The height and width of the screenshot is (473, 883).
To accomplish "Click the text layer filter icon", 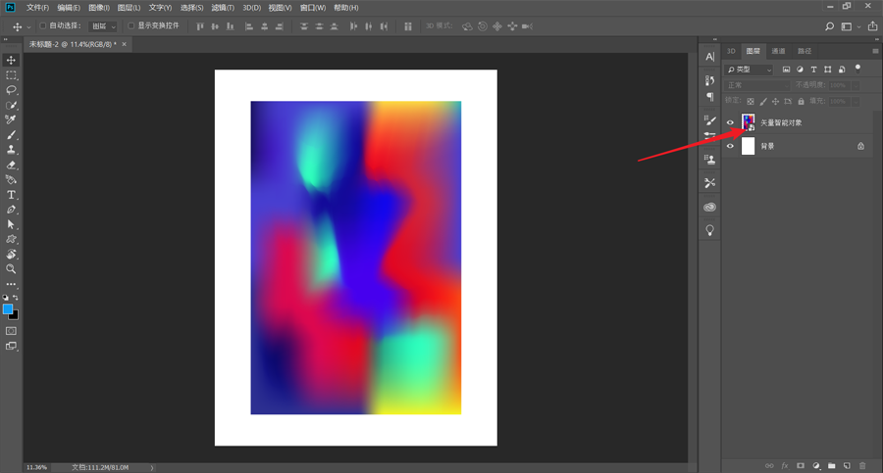I will click(814, 70).
